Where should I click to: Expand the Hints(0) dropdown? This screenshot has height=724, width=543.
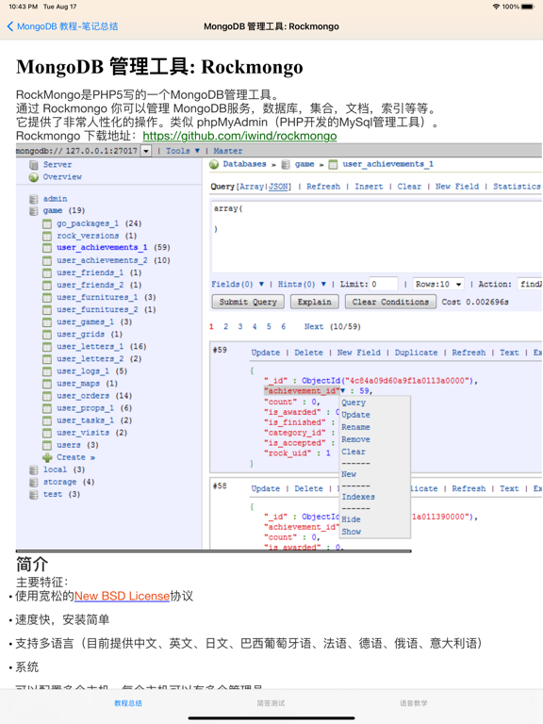coord(302,284)
